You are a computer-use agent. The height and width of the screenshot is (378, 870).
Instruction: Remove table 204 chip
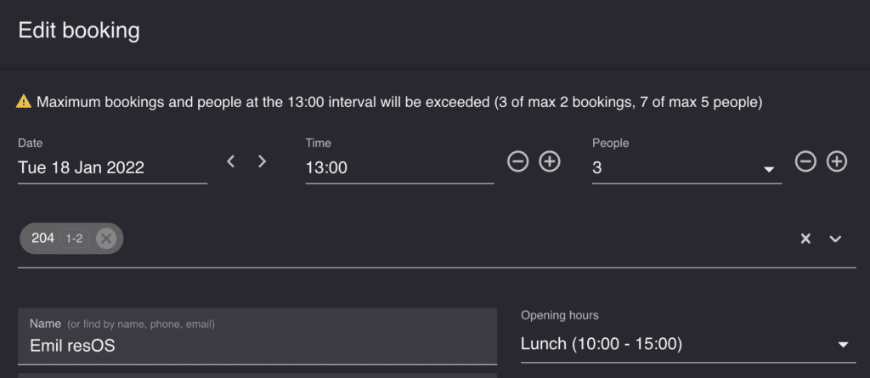(106, 239)
